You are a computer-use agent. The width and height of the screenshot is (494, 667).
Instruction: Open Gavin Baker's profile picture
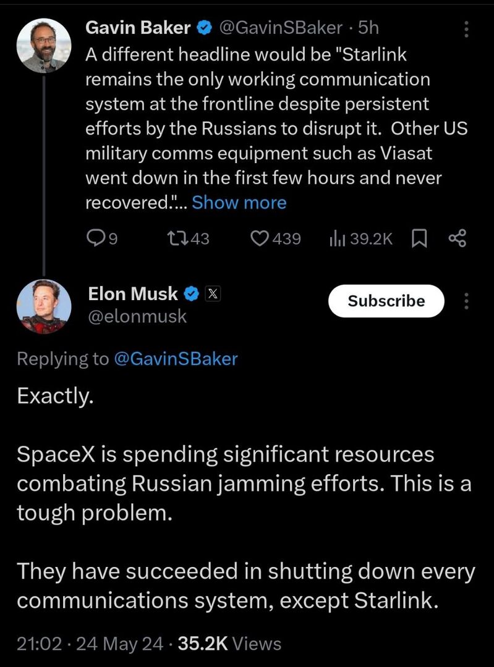point(44,46)
